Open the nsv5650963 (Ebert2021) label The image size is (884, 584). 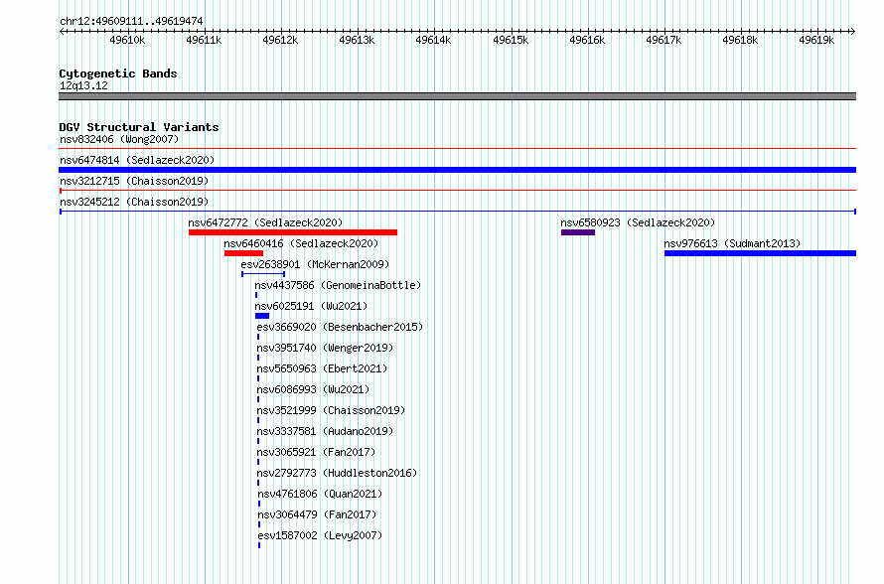click(x=322, y=368)
